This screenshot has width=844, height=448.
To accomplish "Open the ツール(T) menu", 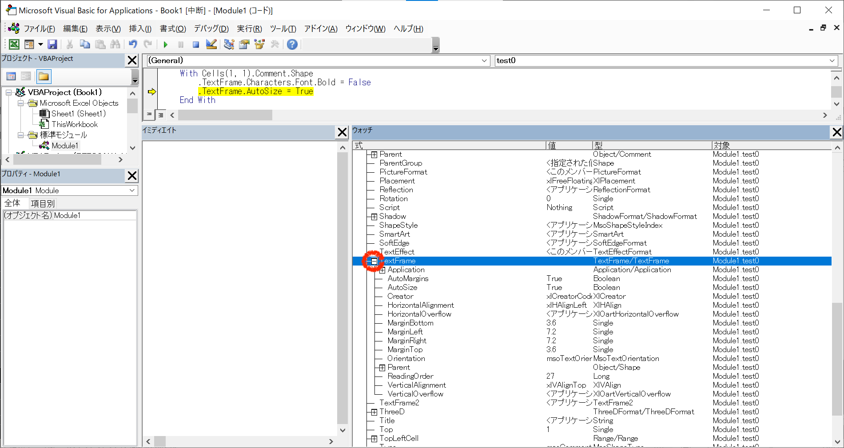I will point(283,29).
